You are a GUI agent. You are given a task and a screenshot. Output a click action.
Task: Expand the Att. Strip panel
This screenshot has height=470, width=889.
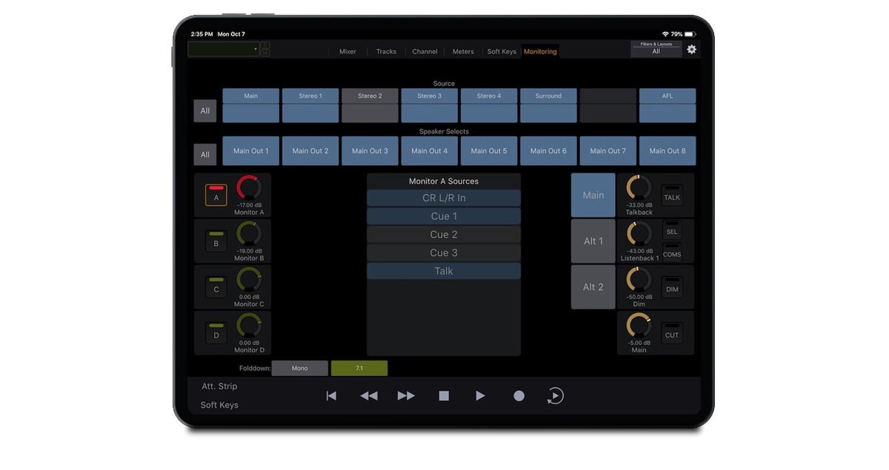[219, 386]
